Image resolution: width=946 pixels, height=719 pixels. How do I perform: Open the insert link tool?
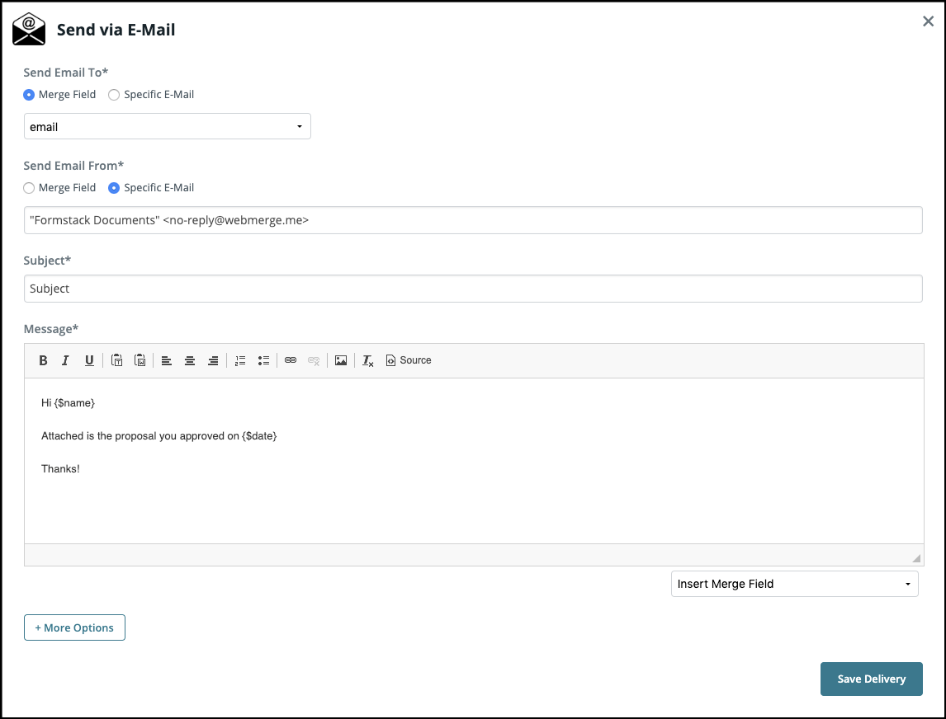coord(291,360)
